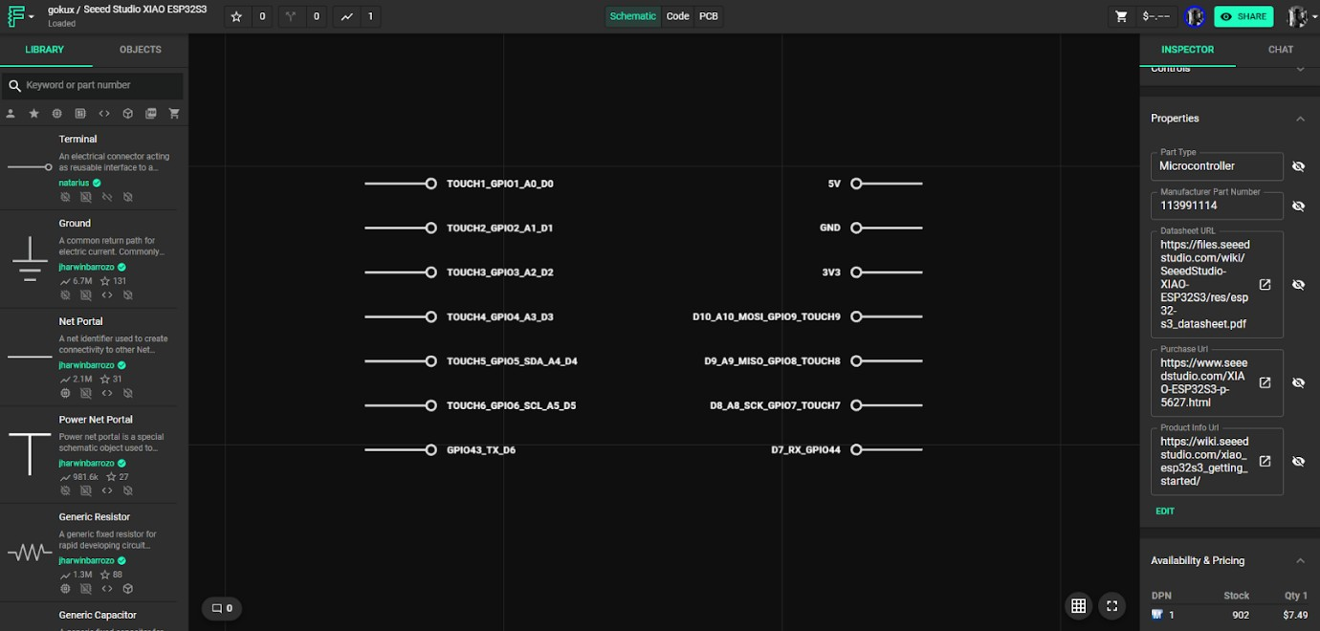Filter library by my parts person icon
This screenshot has width=1320, height=631.
(11, 114)
